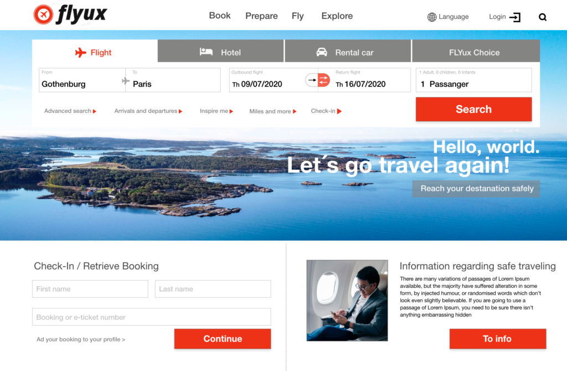Toggle the round-trip swap arrows icon

323,80
